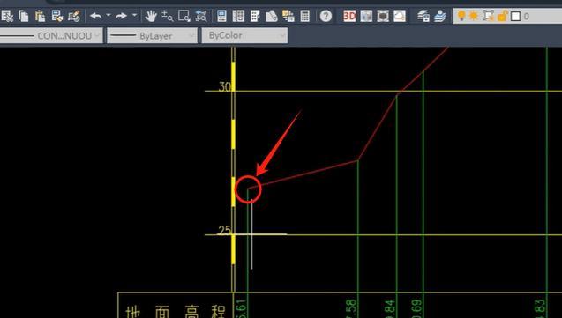This screenshot has width=562, height=318.
Task: Click the Help question mark icon
Action: click(326, 16)
